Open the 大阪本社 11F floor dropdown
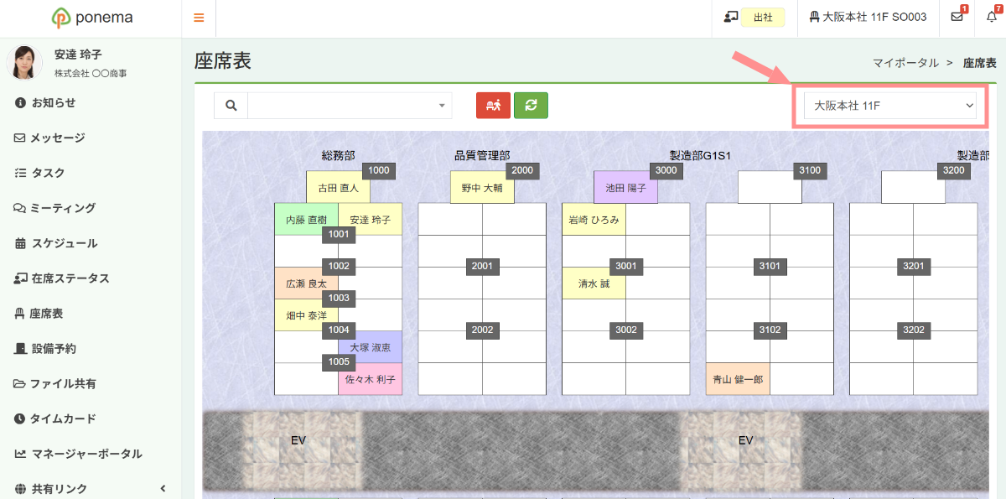This screenshot has height=499, width=1006. [890, 106]
